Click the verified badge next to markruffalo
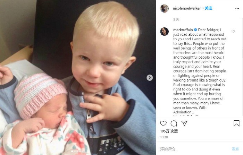Screen dimensions: 243x155 pos(195,30)
